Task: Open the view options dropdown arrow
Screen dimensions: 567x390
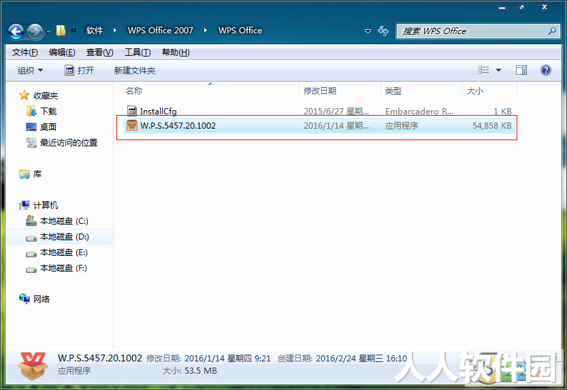Action: 499,70
